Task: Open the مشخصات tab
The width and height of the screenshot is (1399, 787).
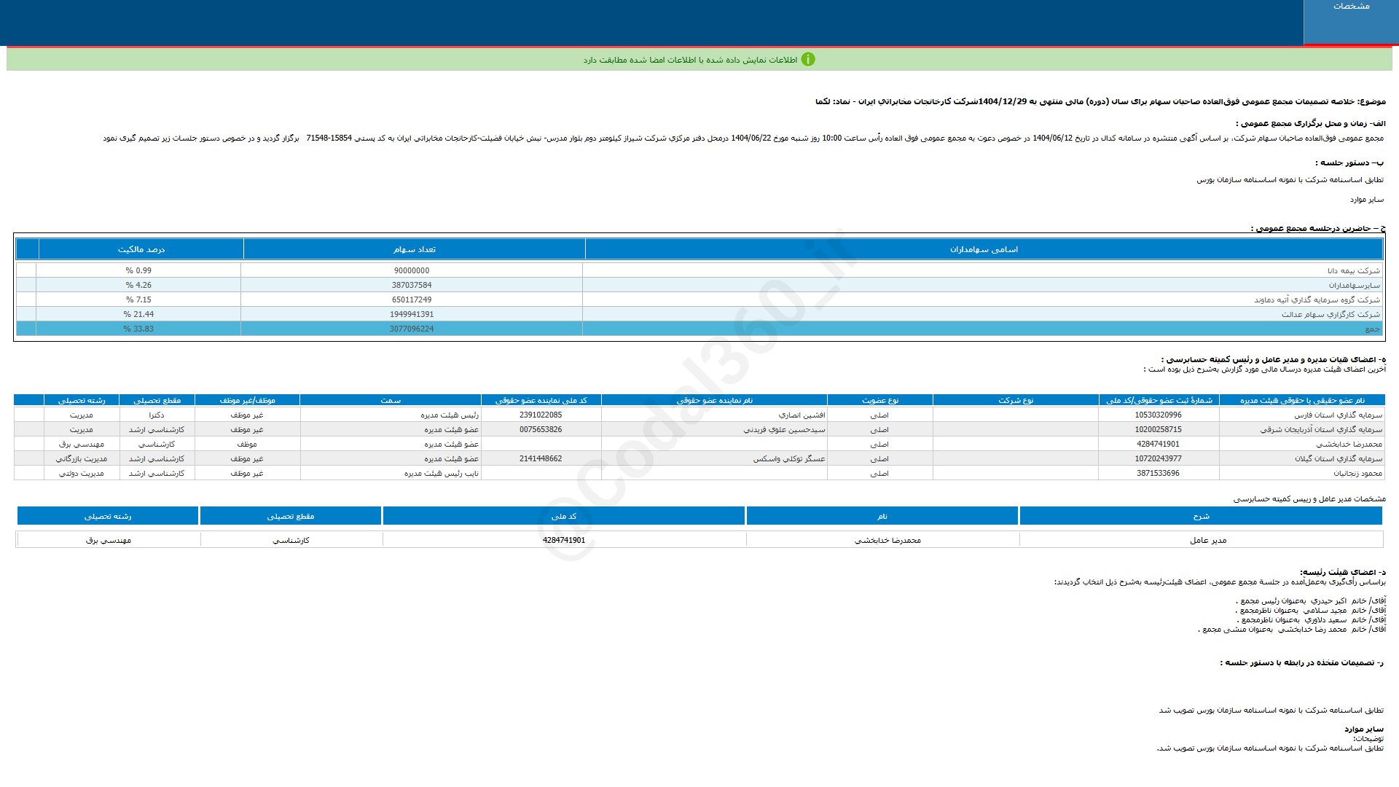Action: (1350, 7)
